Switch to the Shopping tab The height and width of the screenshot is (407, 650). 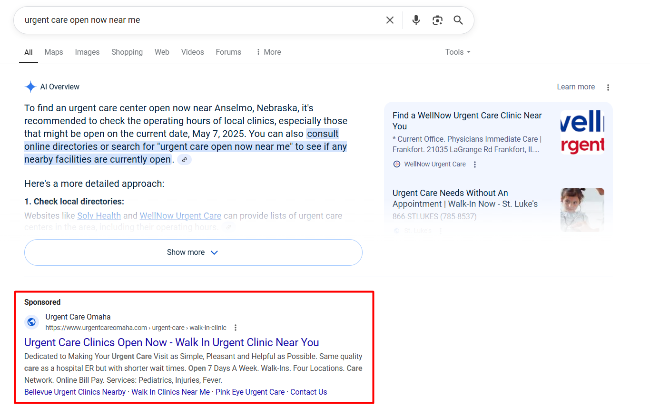click(x=127, y=52)
